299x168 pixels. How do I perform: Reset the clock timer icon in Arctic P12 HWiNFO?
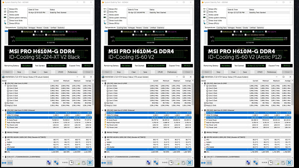click(x=270, y=163)
